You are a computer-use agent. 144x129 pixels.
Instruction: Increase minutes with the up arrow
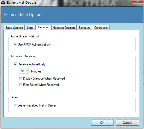pos(27,70)
